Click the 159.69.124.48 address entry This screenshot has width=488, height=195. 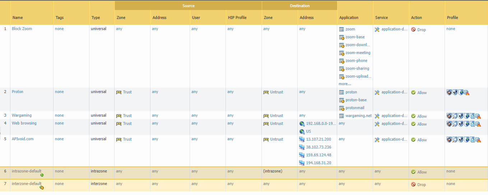[x=319, y=155]
